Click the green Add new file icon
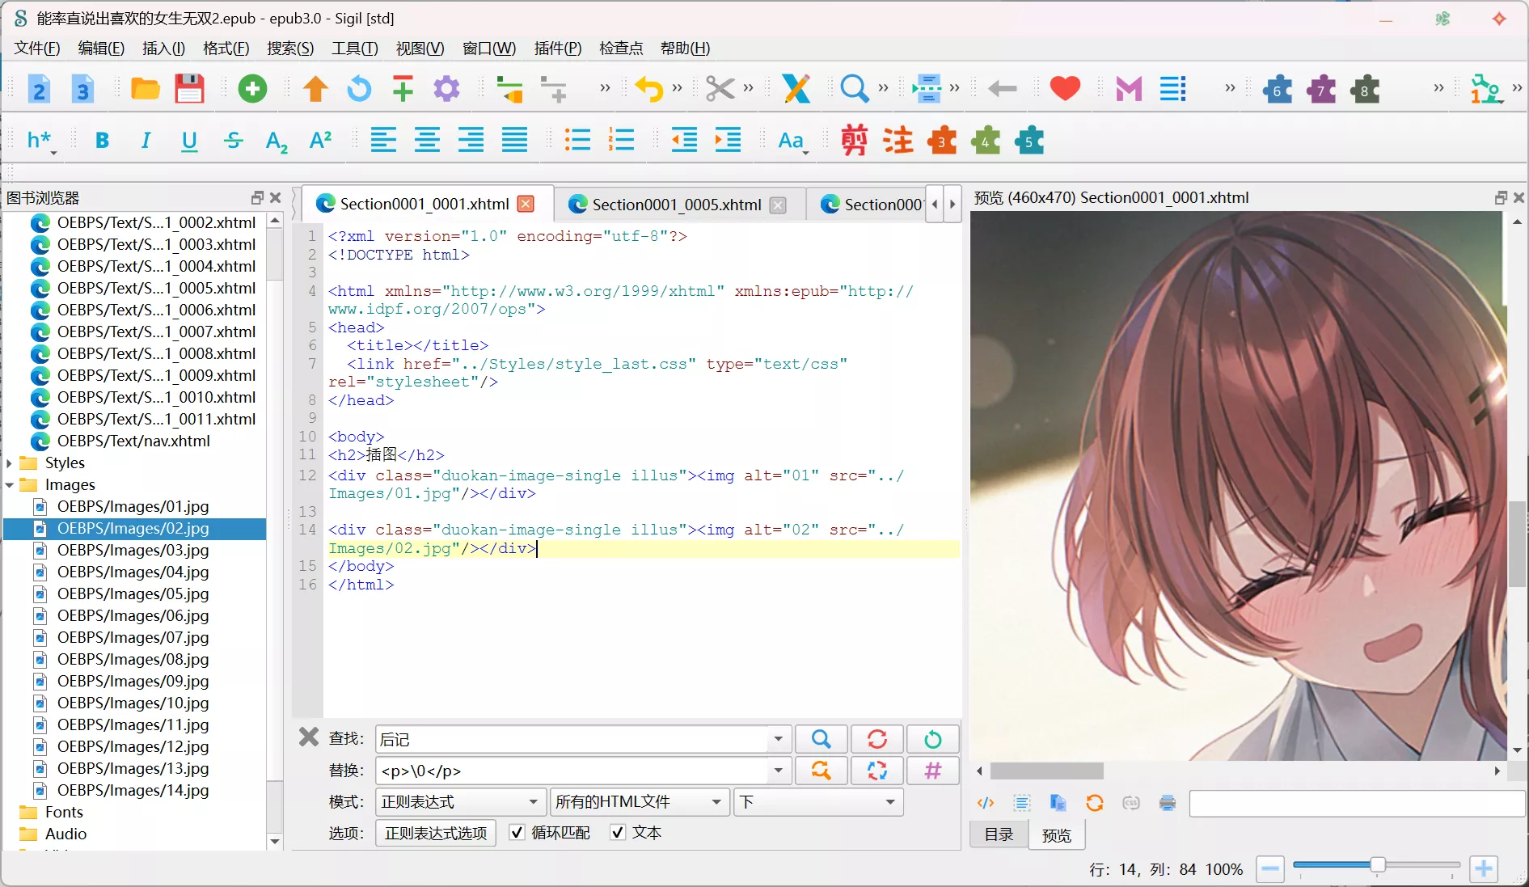This screenshot has height=887, width=1529. tap(252, 89)
